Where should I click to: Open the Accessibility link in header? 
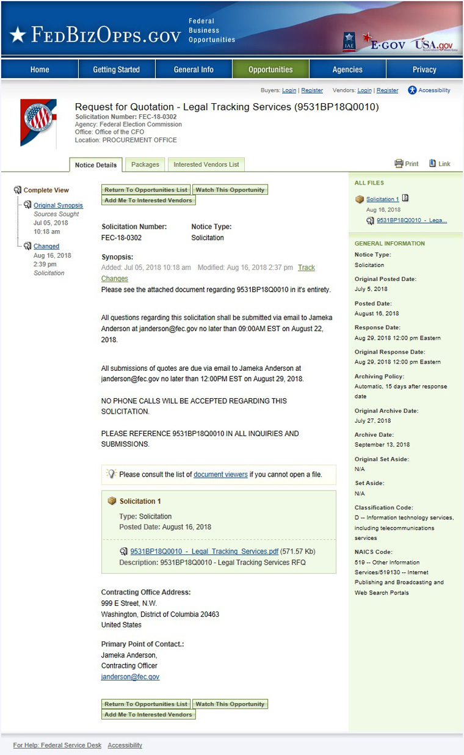(435, 90)
